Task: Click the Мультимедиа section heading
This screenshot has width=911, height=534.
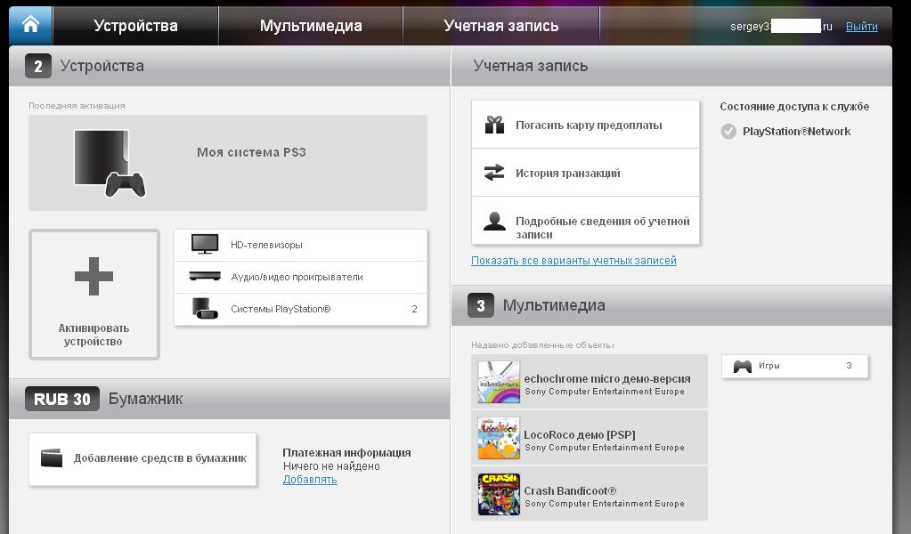Action: click(x=554, y=305)
